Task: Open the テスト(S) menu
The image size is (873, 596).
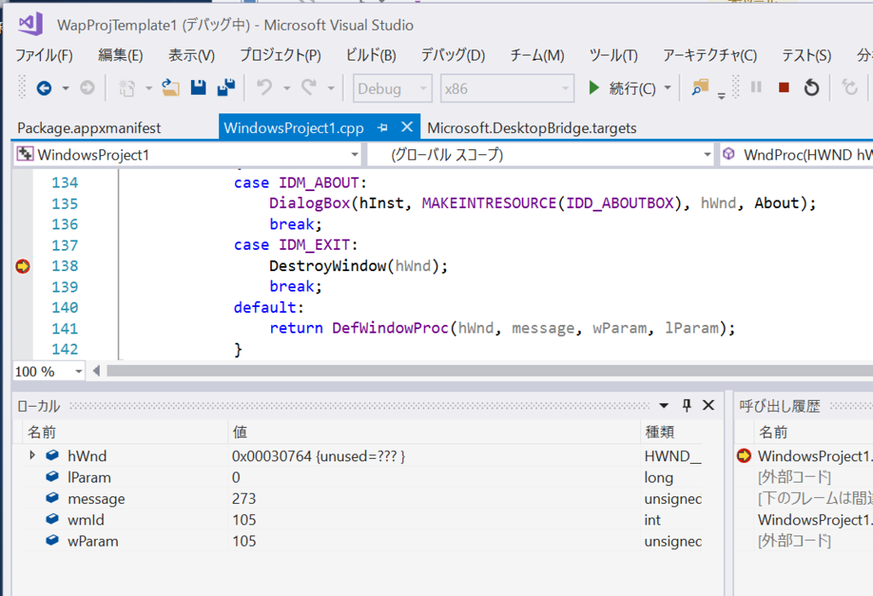Action: tap(807, 55)
